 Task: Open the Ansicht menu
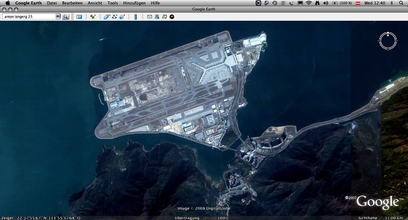95,3
